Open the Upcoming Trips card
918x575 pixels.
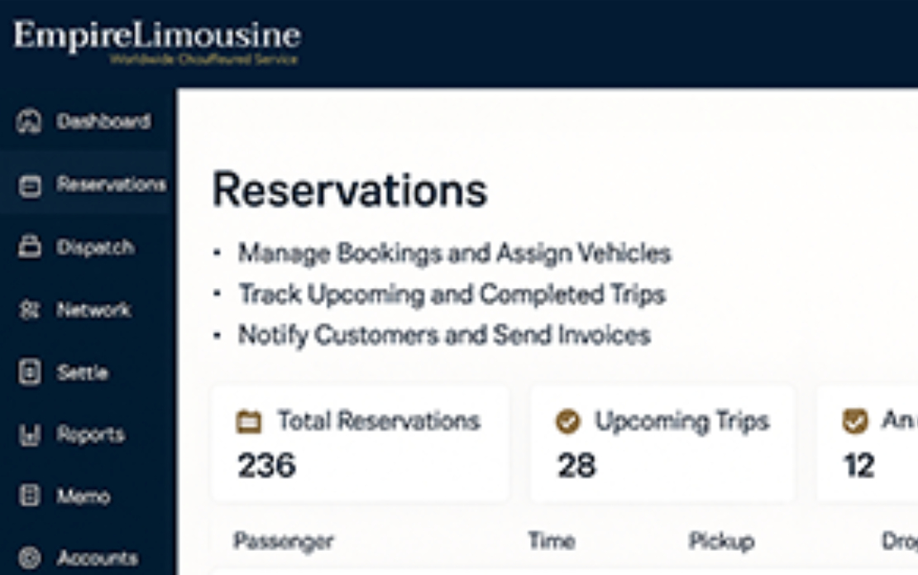(662, 443)
